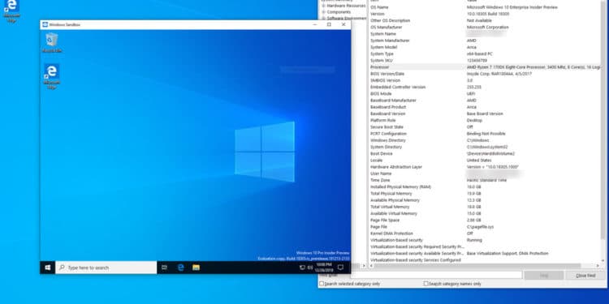Select the PCR7 Configuration row
The height and width of the screenshot is (304, 609).
(485, 134)
